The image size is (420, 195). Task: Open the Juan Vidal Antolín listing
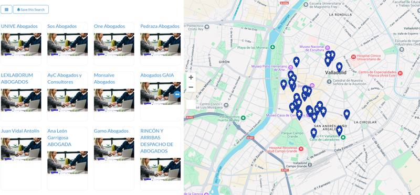click(x=20, y=131)
